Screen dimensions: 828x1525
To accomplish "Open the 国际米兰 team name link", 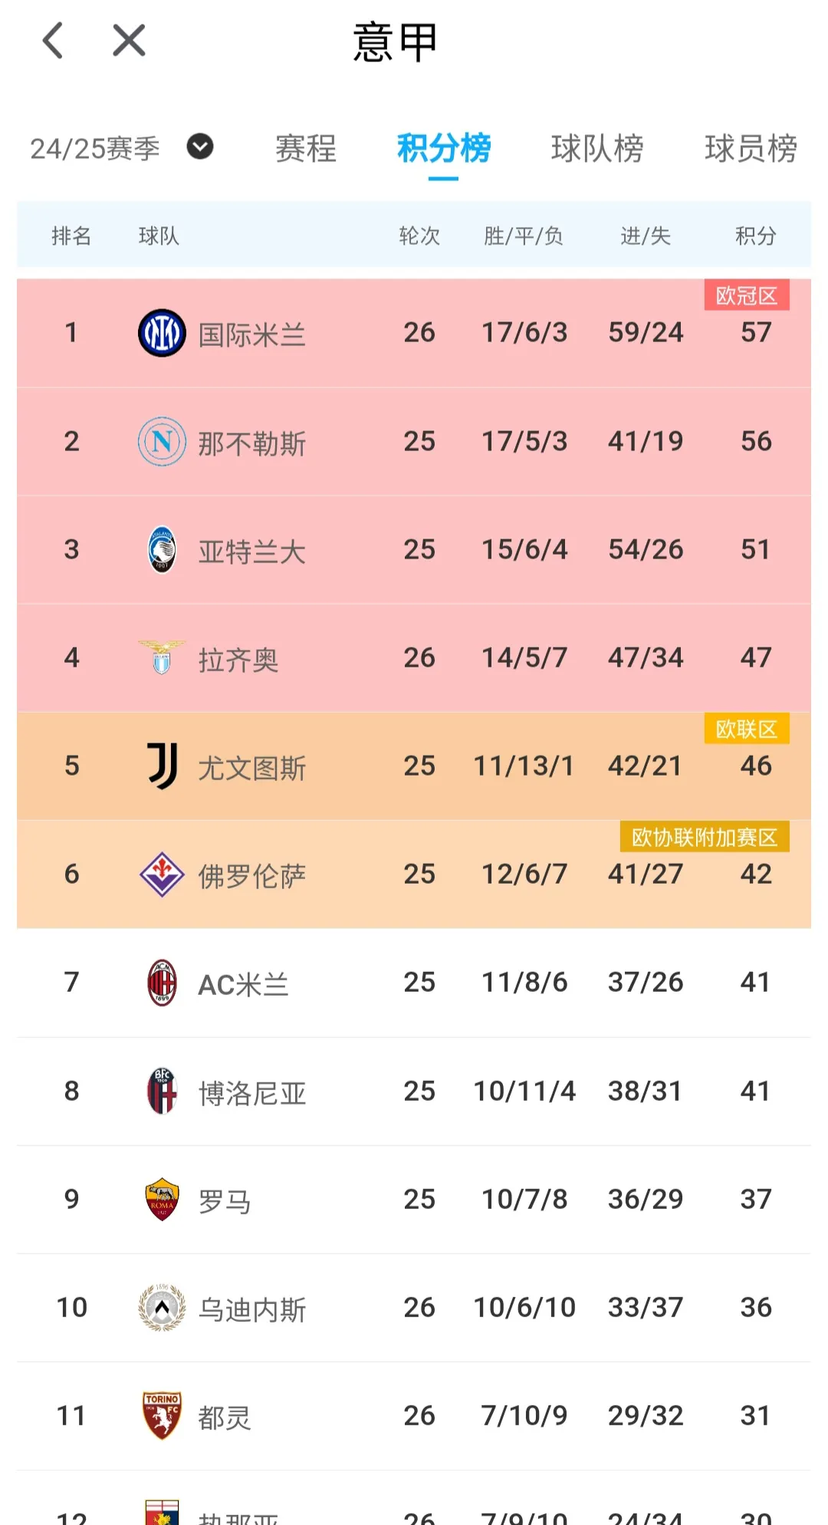I will pos(251,335).
